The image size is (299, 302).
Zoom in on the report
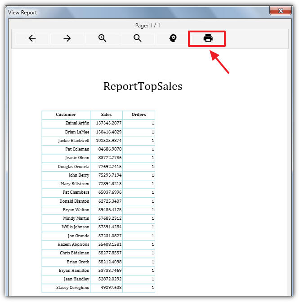coord(102,38)
